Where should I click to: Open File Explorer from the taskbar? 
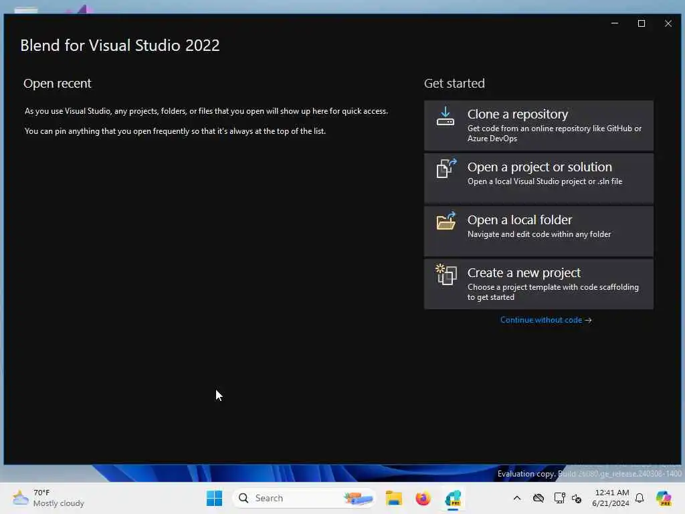[x=393, y=498]
